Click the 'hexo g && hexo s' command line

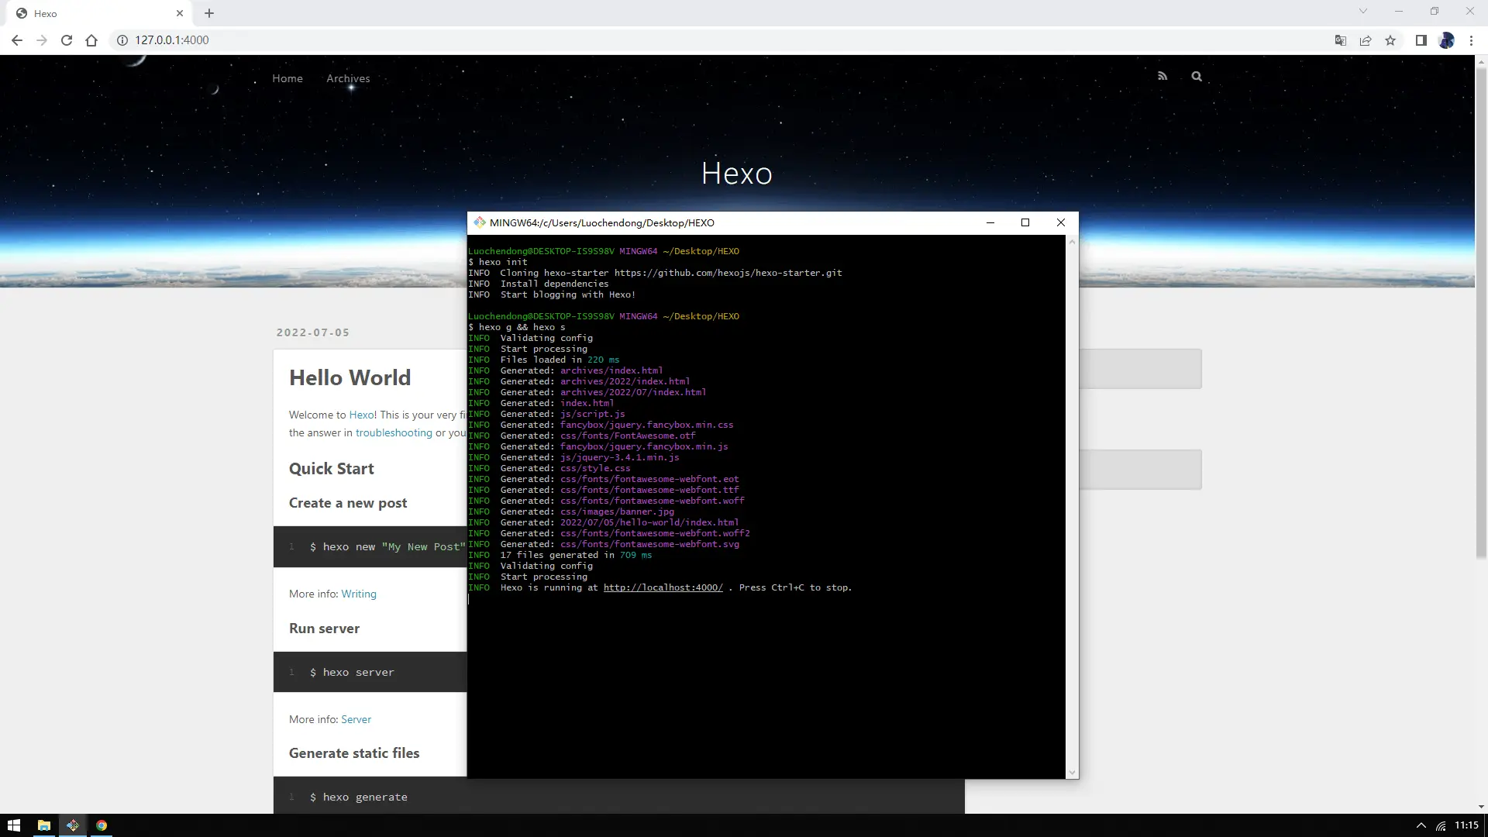(x=517, y=327)
